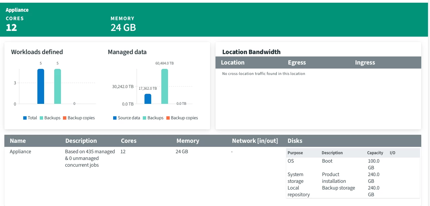The width and height of the screenshot is (430, 206).
Task: Click the Total legend swatch in Workloads defined
Action: coord(25,118)
